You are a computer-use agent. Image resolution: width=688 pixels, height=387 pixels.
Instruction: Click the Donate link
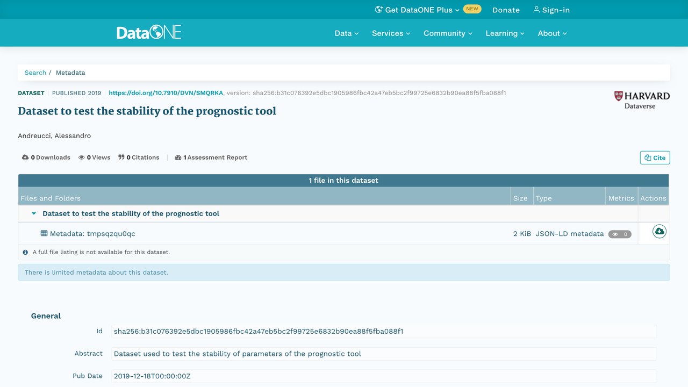tap(506, 10)
